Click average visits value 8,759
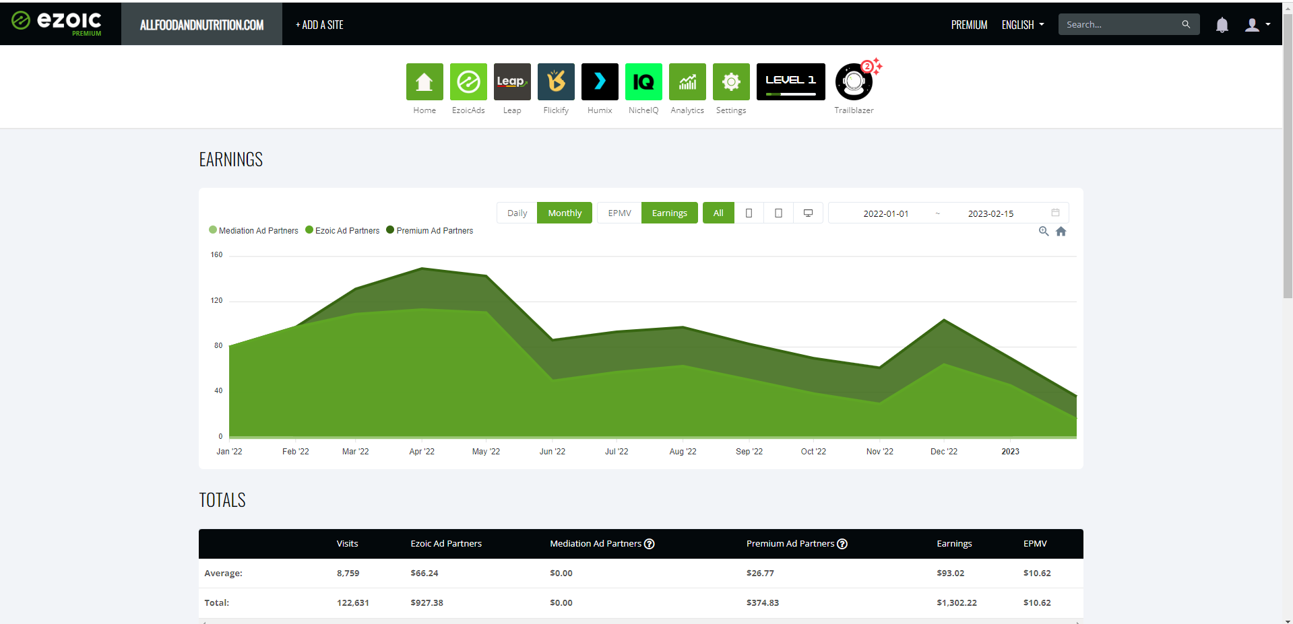This screenshot has width=1293, height=624. (348, 573)
